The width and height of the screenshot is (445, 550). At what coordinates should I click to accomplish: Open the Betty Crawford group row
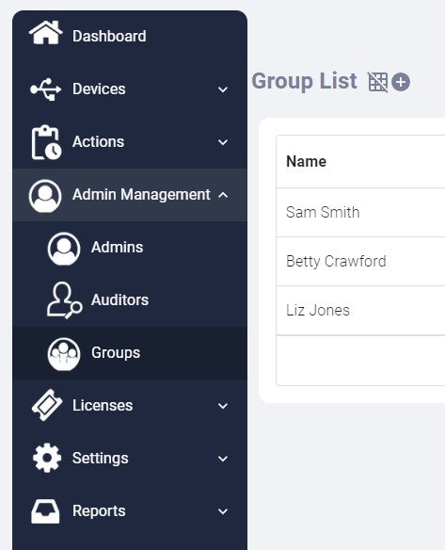[x=360, y=261]
